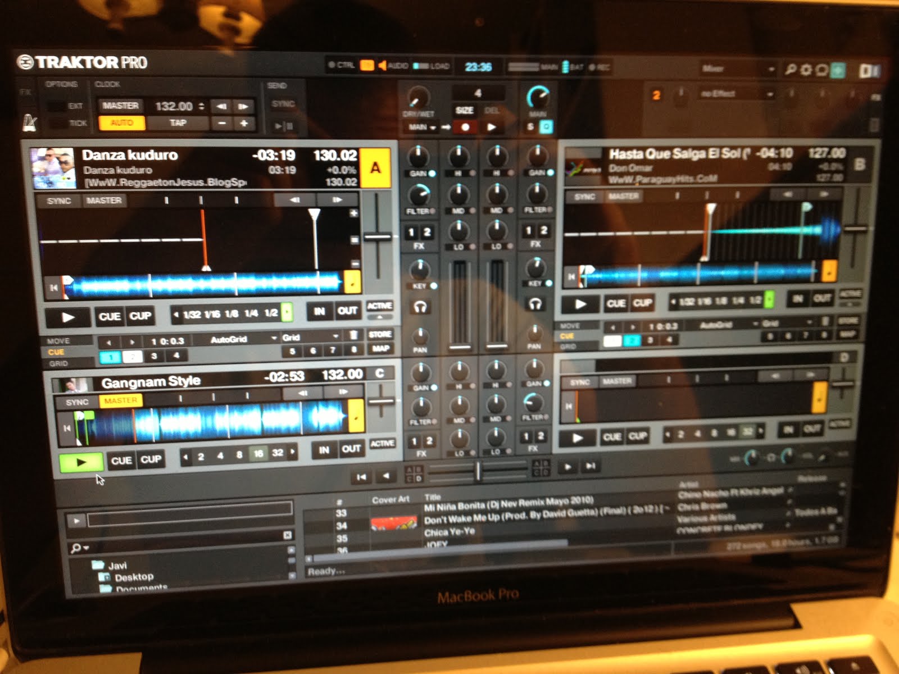This screenshot has width=899, height=674.
Task: Play Deck A
Action: coord(67,317)
